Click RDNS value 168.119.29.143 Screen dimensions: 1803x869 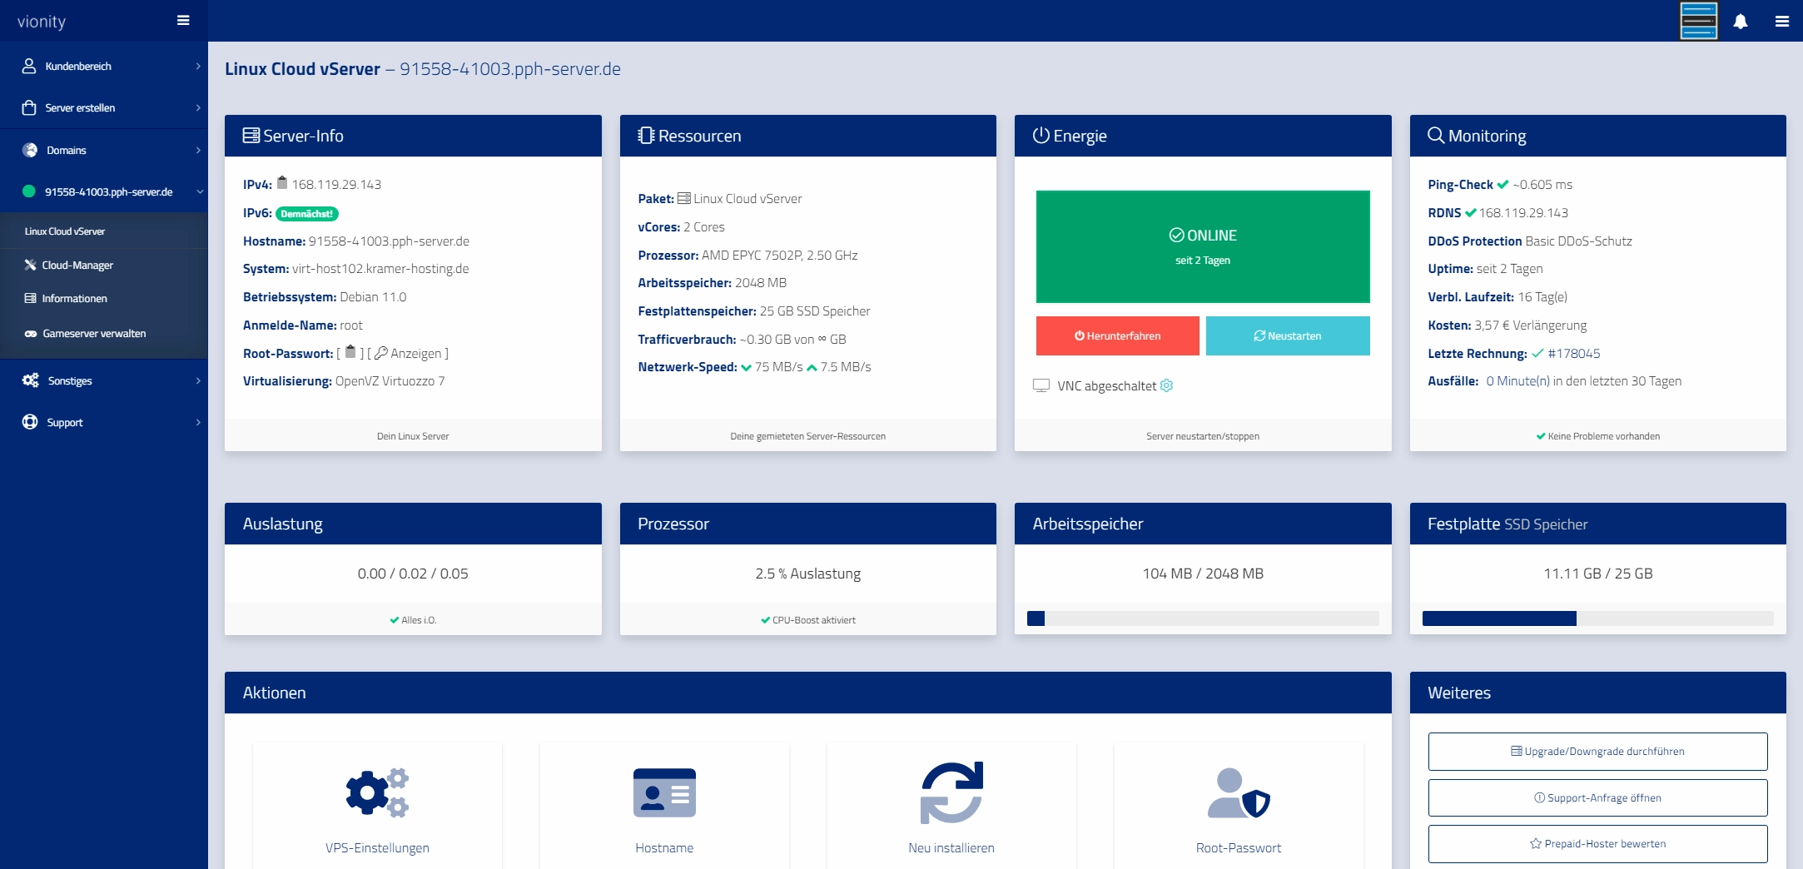click(x=1523, y=213)
